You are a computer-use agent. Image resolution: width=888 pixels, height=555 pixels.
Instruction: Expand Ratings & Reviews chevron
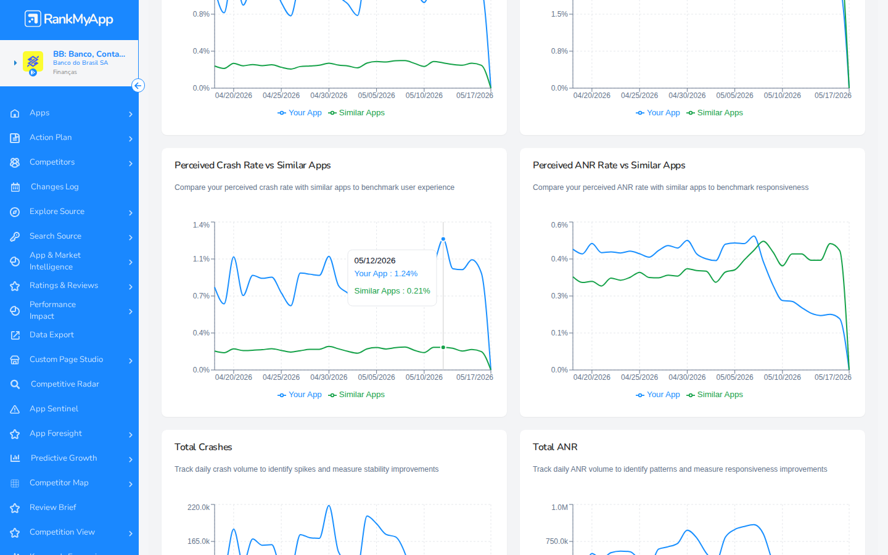point(131,287)
